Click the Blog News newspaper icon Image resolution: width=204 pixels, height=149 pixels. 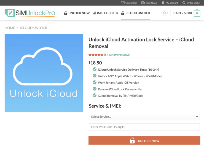143,3
